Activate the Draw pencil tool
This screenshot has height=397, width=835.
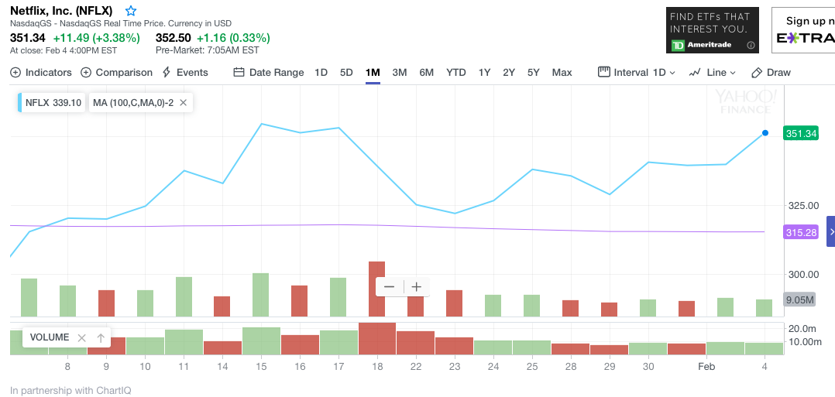771,72
